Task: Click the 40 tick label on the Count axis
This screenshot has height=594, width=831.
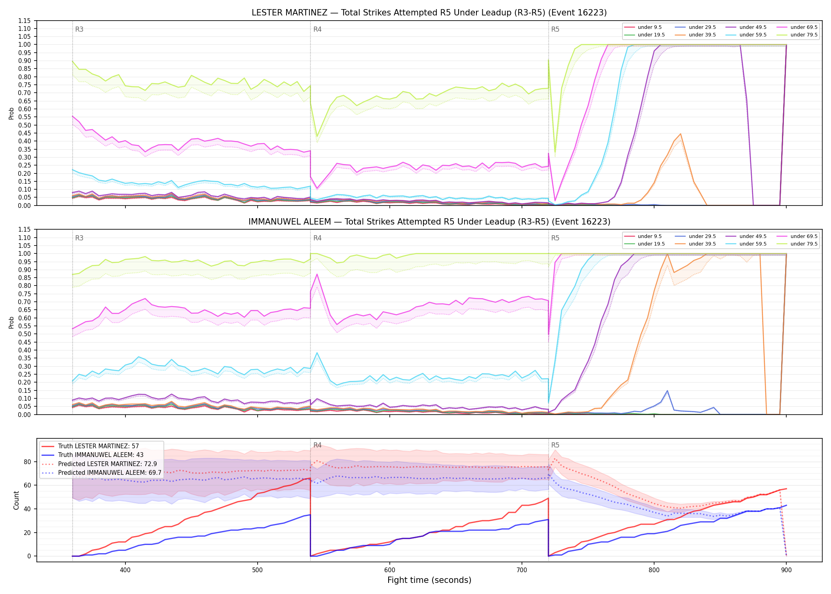Action: click(x=27, y=509)
